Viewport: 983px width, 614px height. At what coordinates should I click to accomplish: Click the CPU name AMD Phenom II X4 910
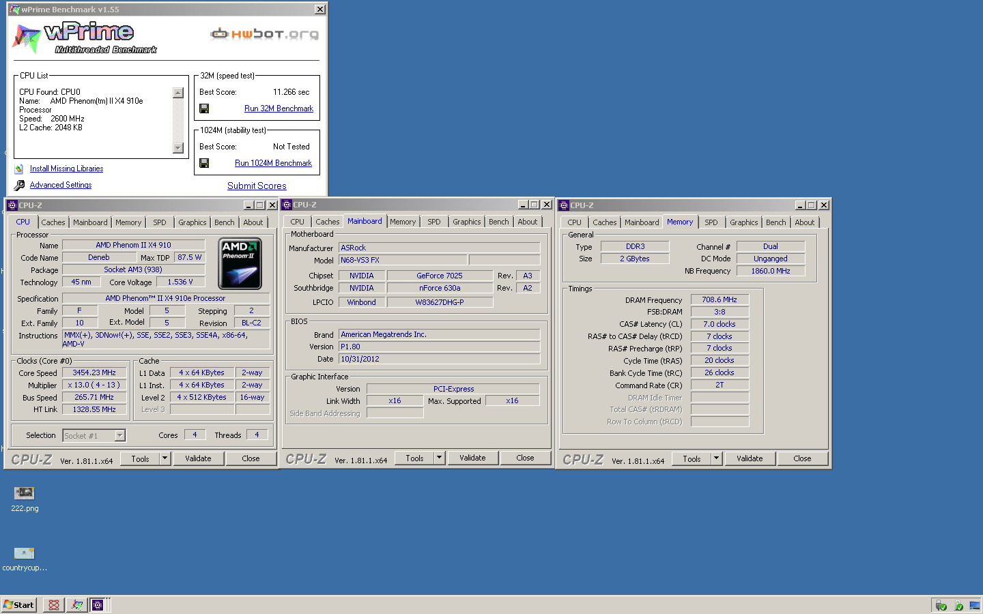tap(133, 245)
